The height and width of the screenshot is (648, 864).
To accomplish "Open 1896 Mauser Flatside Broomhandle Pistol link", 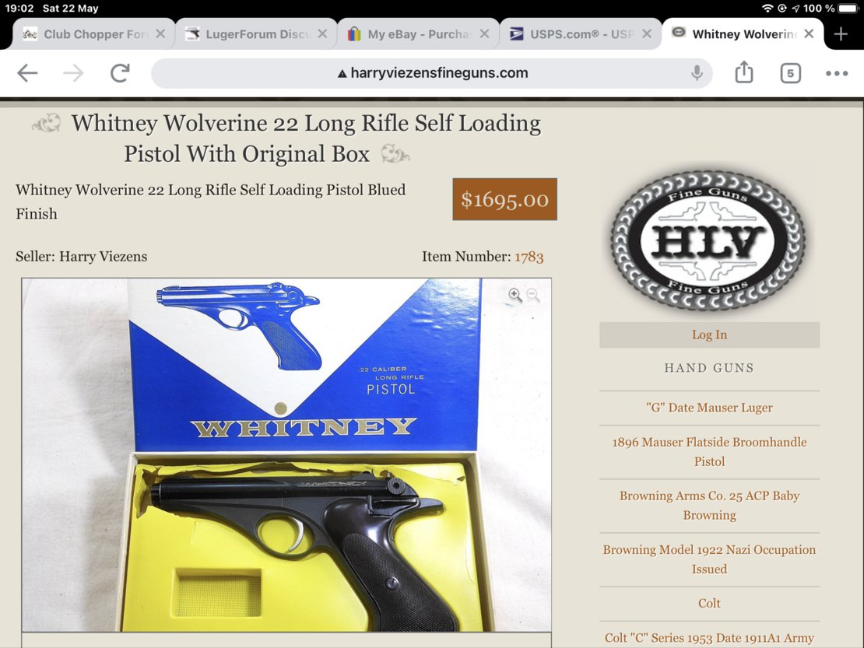I will [709, 452].
